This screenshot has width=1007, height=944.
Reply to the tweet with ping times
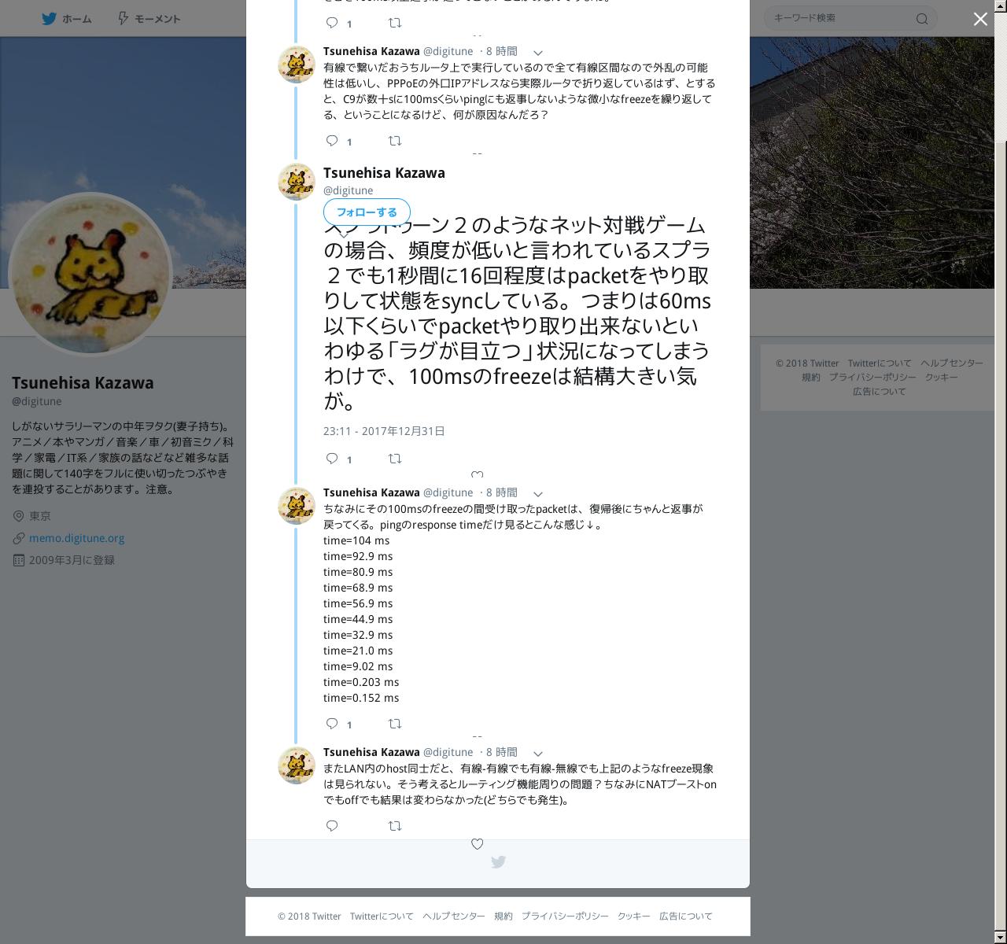click(x=332, y=723)
